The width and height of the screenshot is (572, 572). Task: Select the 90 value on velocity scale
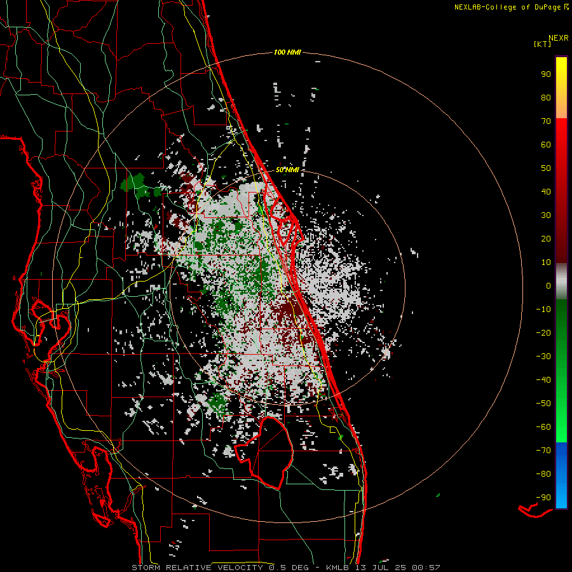tap(546, 74)
